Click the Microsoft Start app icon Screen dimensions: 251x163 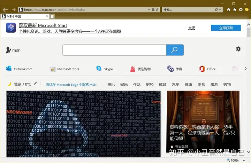click(x=11, y=28)
